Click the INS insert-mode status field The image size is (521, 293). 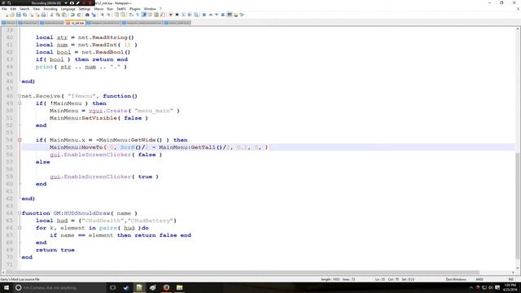(511, 279)
